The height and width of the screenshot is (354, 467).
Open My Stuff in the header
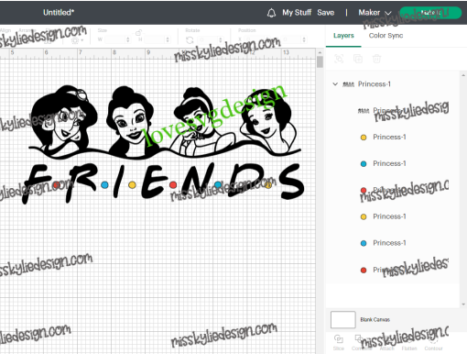(297, 13)
